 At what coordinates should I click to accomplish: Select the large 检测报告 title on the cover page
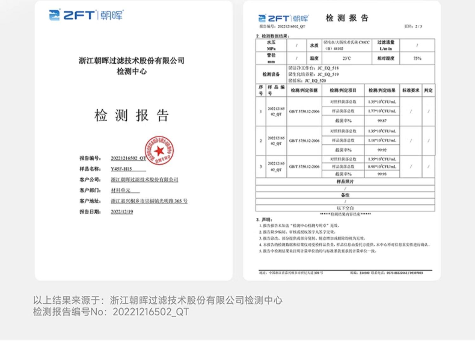[x=131, y=115]
